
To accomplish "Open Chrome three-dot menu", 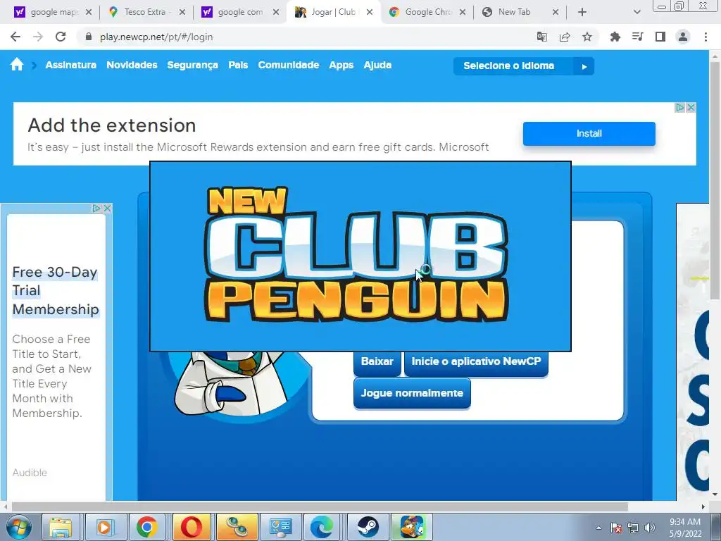I will [x=706, y=37].
